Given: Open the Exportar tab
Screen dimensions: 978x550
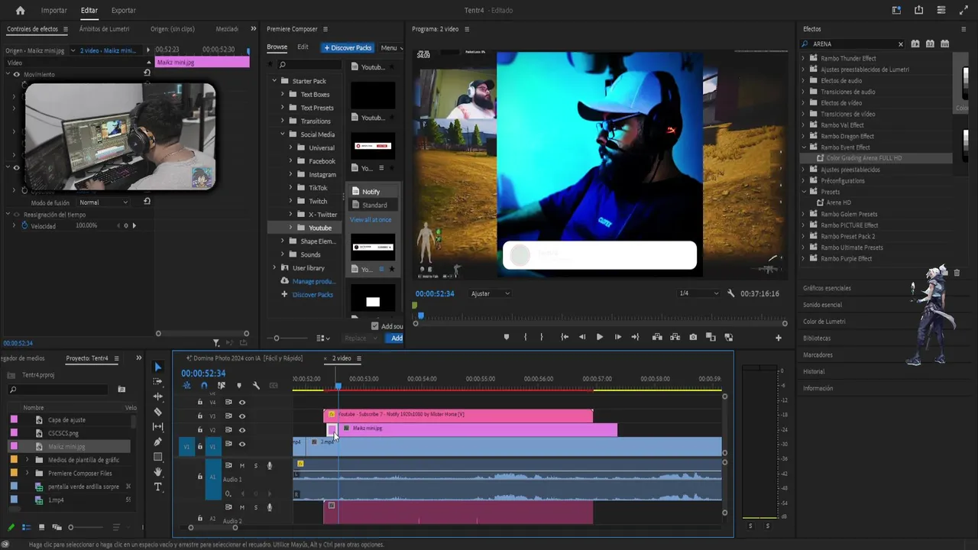Looking at the screenshot, I should [124, 11].
